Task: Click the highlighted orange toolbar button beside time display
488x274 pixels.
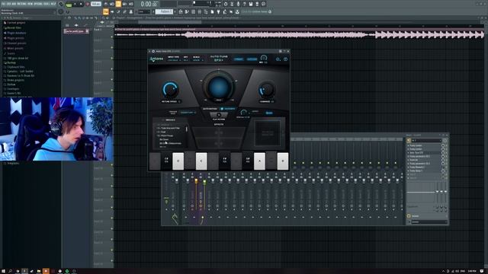Action: [118, 4]
